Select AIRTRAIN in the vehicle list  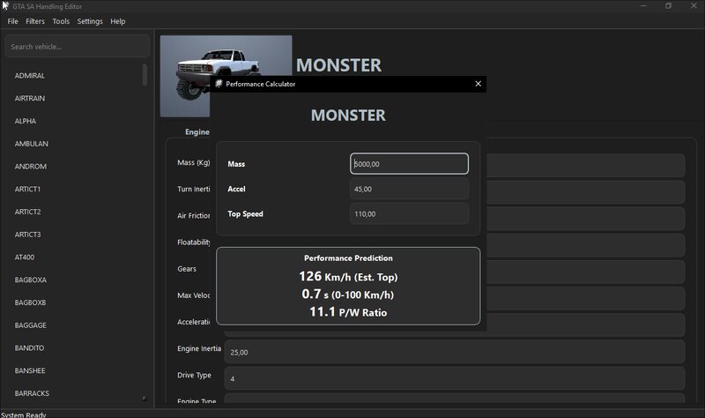pyautogui.click(x=30, y=98)
